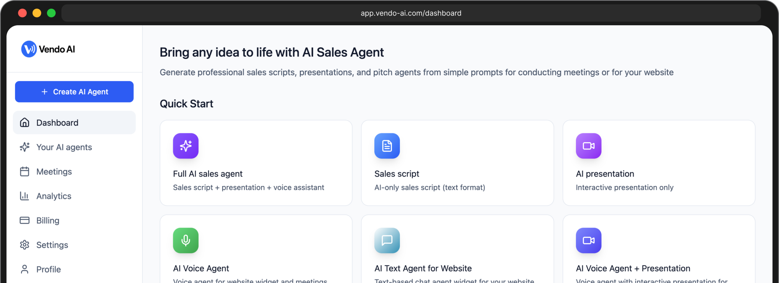
Task: Click the Analytics bar chart icon
Action: (25, 196)
